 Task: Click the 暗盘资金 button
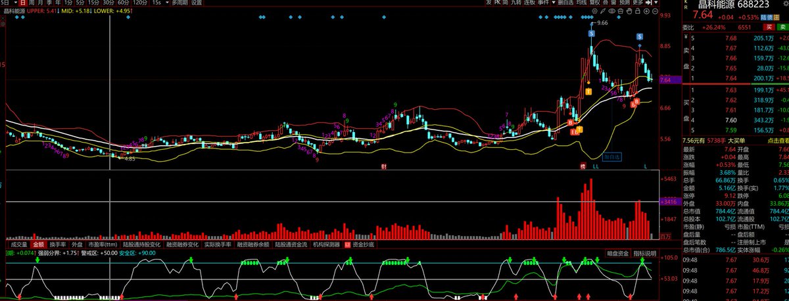pos(617,253)
